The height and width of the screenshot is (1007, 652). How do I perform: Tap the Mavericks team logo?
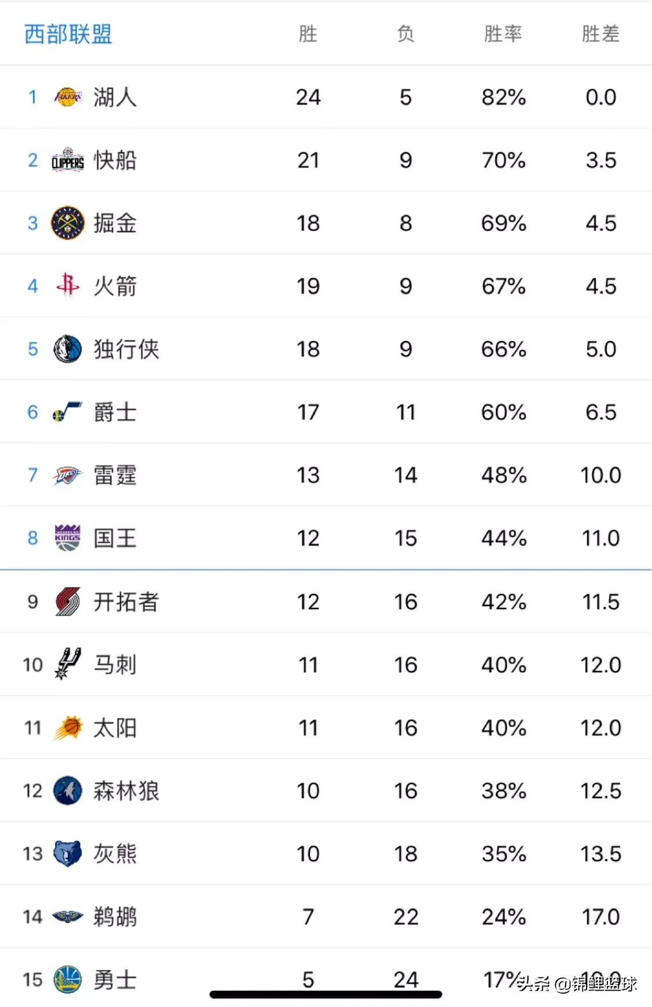click(x=68, y=349)
